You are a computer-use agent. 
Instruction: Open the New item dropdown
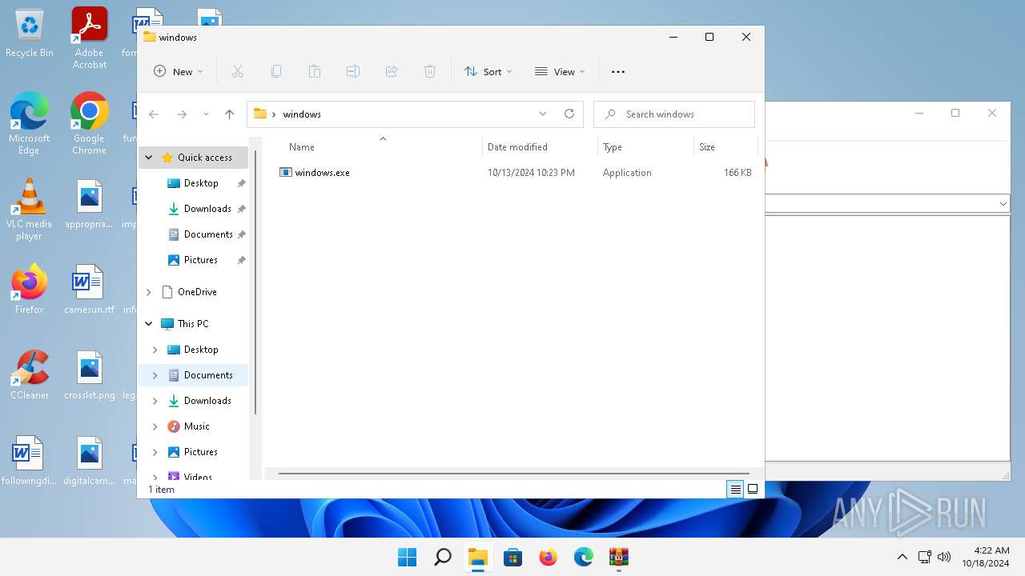[x=178, y=71]
